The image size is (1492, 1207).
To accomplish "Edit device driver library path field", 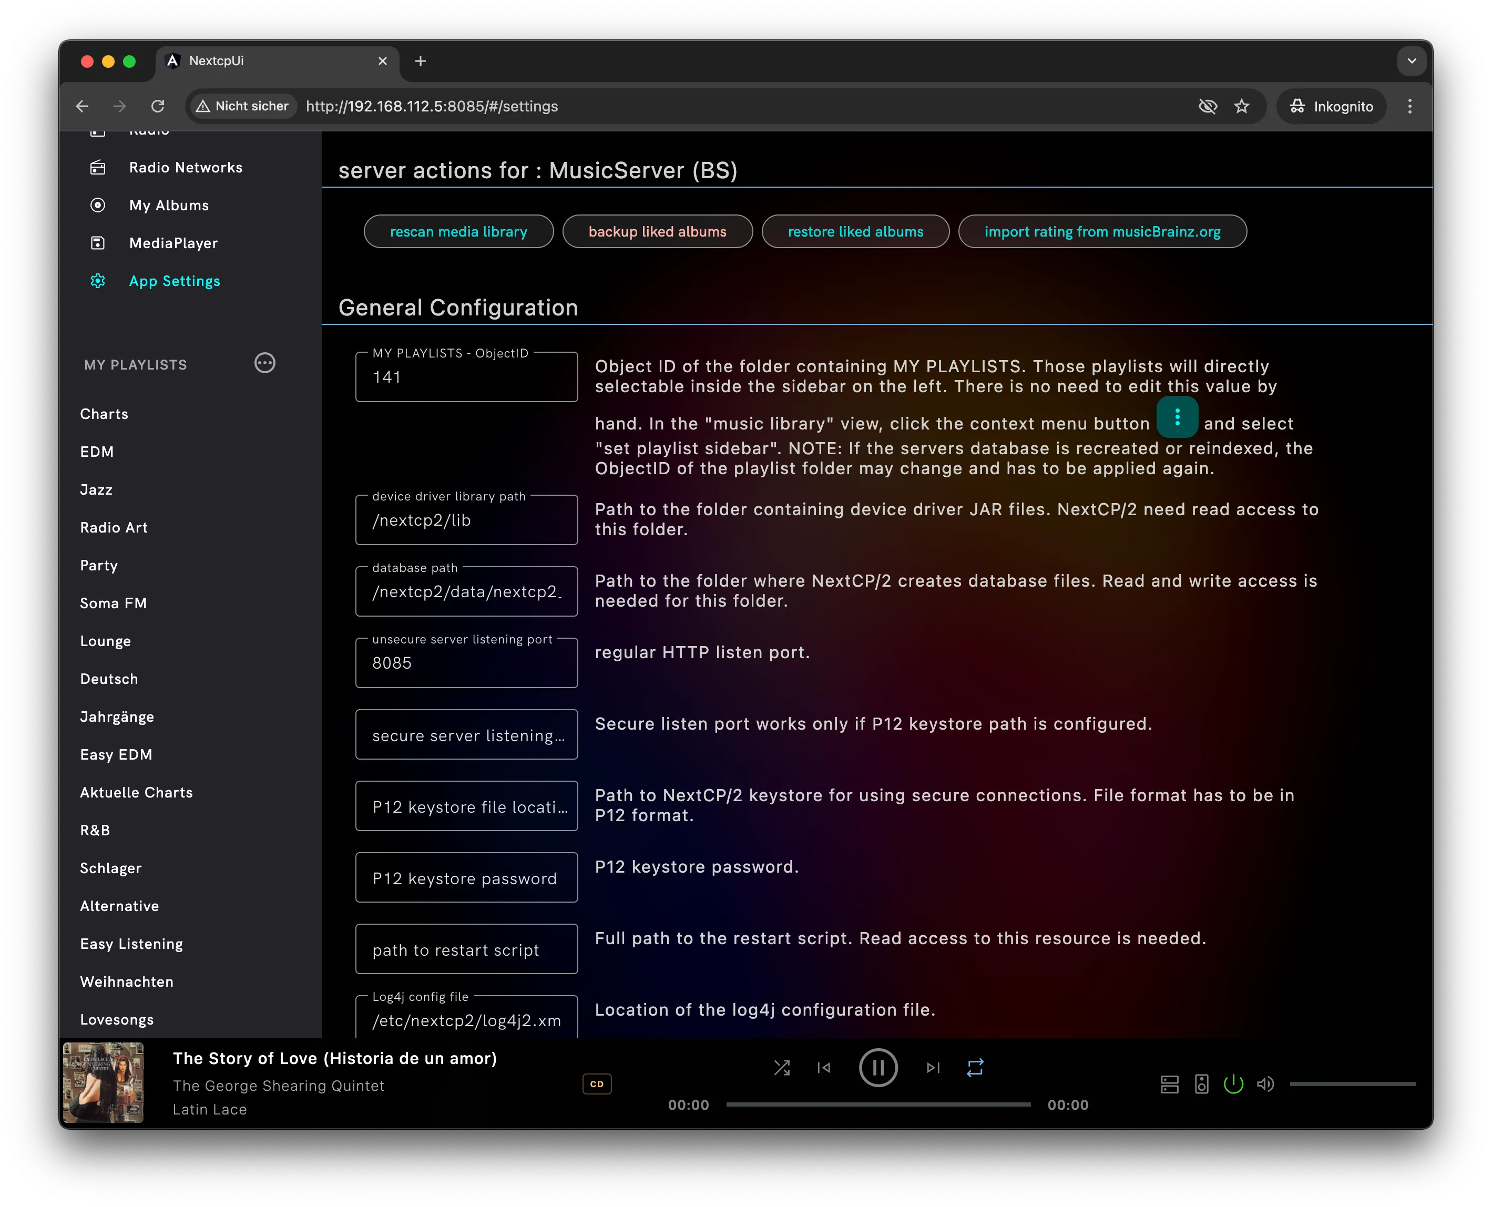I will 466,521.
